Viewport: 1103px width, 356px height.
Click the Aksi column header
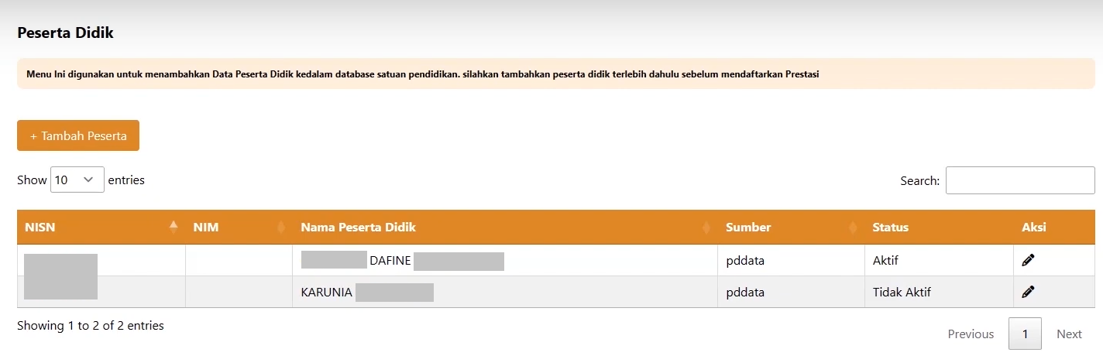[1034, 228]
